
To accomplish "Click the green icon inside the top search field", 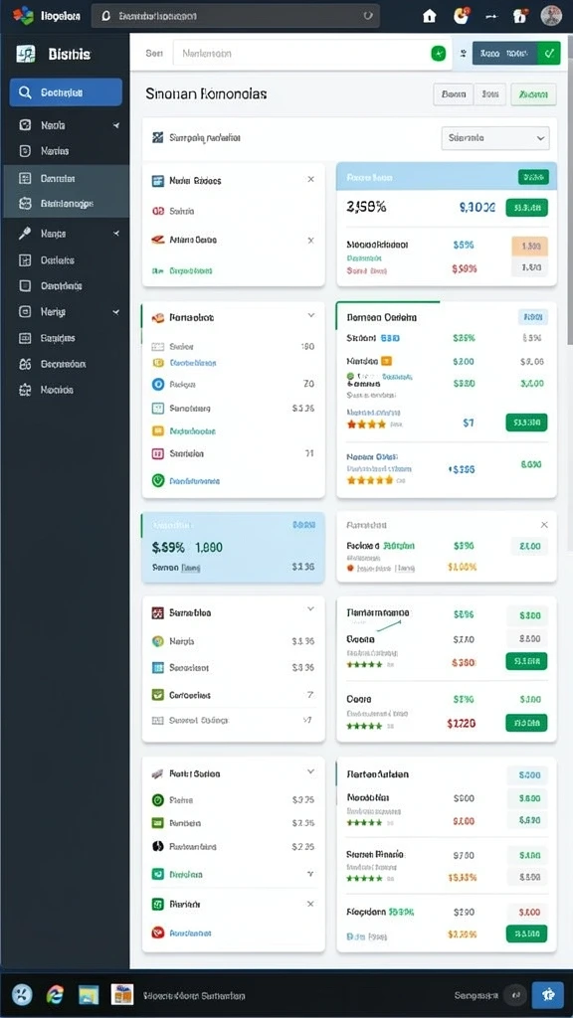I will 439,54.
